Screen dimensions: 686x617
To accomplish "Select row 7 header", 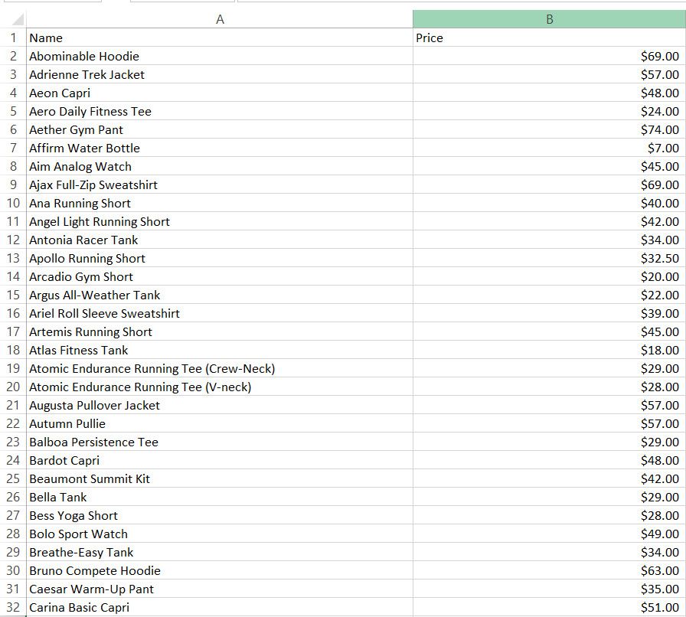I will 13,148.
